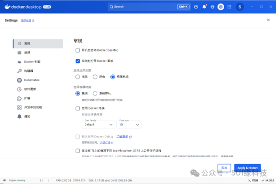Open the Learning center graduation cap icon

(x=213, y=7)
